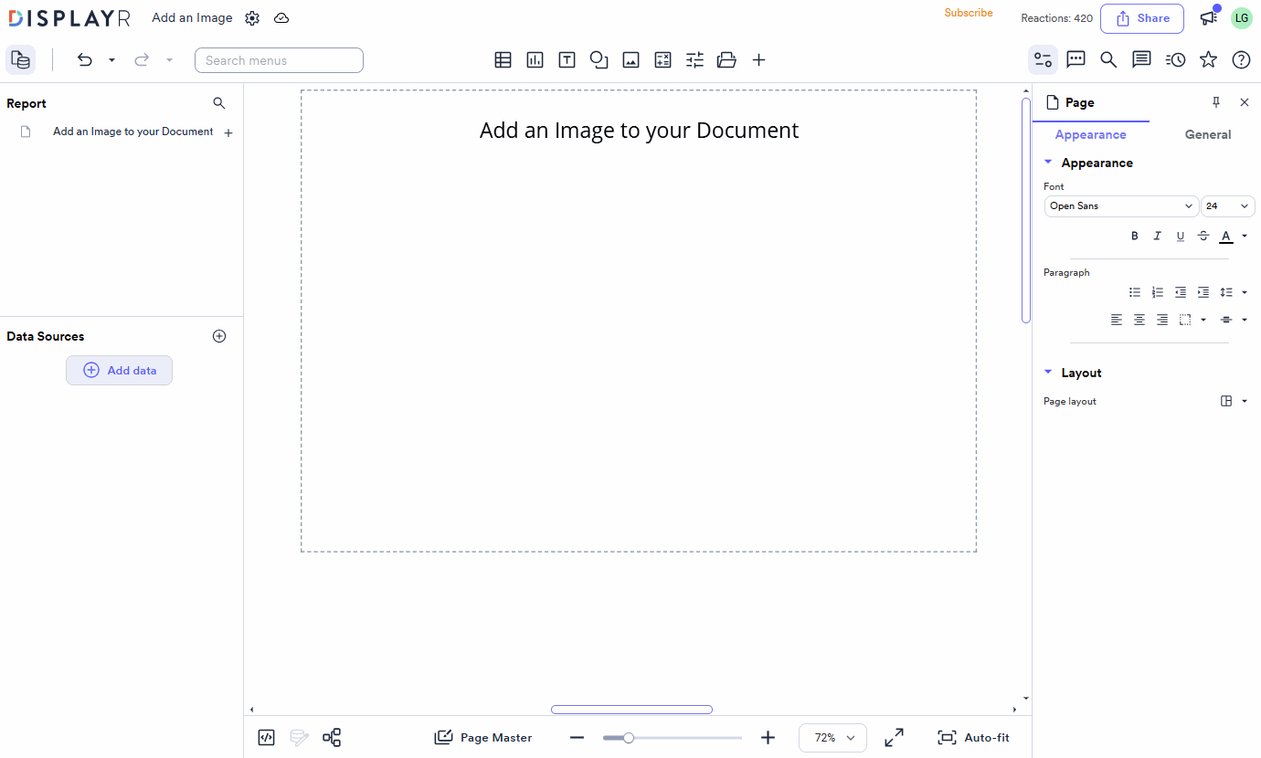Insert a text box
The width and height of the screenshot is (1261, 758).
click(567, 59)
